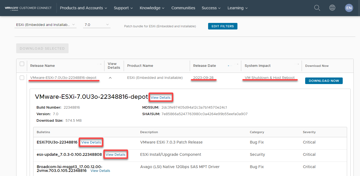The height and width of the screenshot is (176, 360).
Task: Click VM Shutdown & Host Reboot text
Action: click(x=270, y=78)
